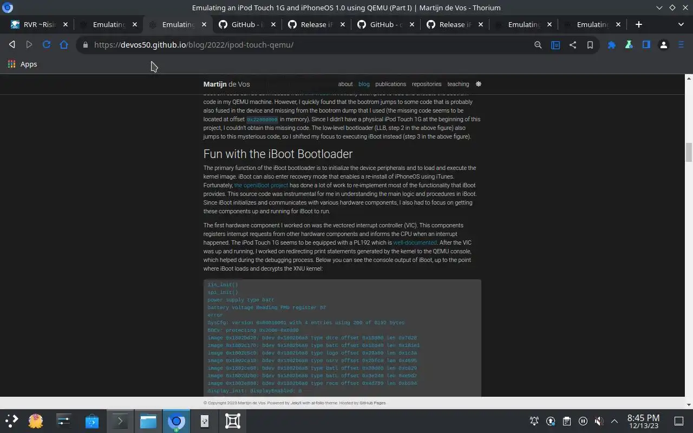This screenshot has height=433, width=693.
Task: Toggle reader mode in address bar
Action: (x=555, y=45)
